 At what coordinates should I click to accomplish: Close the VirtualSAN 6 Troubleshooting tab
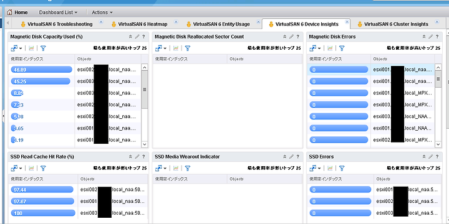coord(101,21)
